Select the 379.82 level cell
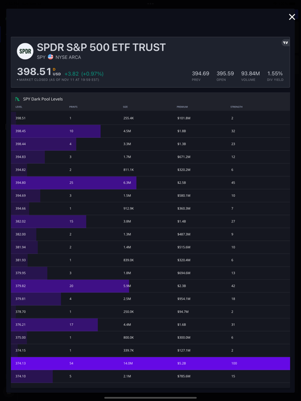The height and width of the screenshot is (401, 301). coord(20,286)
